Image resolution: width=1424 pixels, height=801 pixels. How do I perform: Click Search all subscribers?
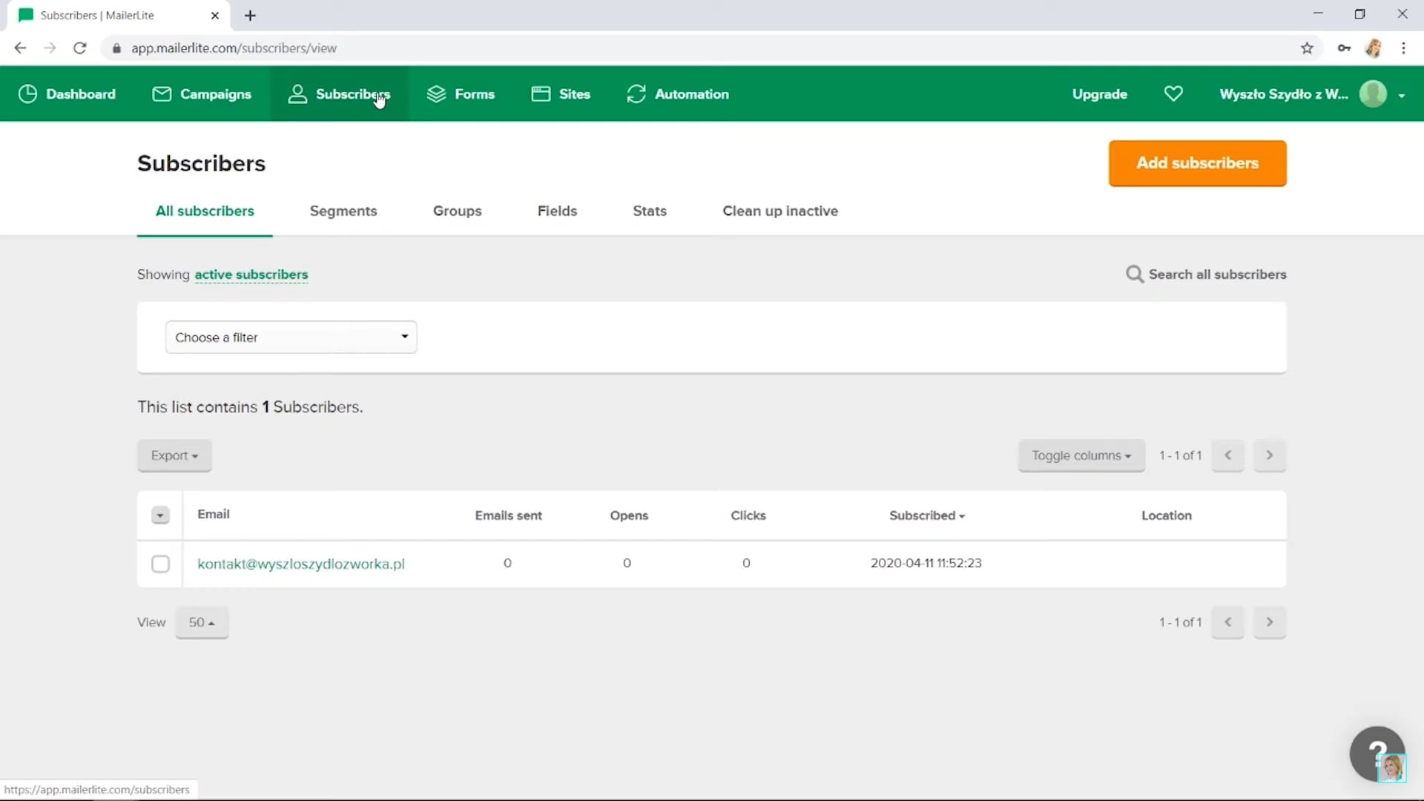1218,274
